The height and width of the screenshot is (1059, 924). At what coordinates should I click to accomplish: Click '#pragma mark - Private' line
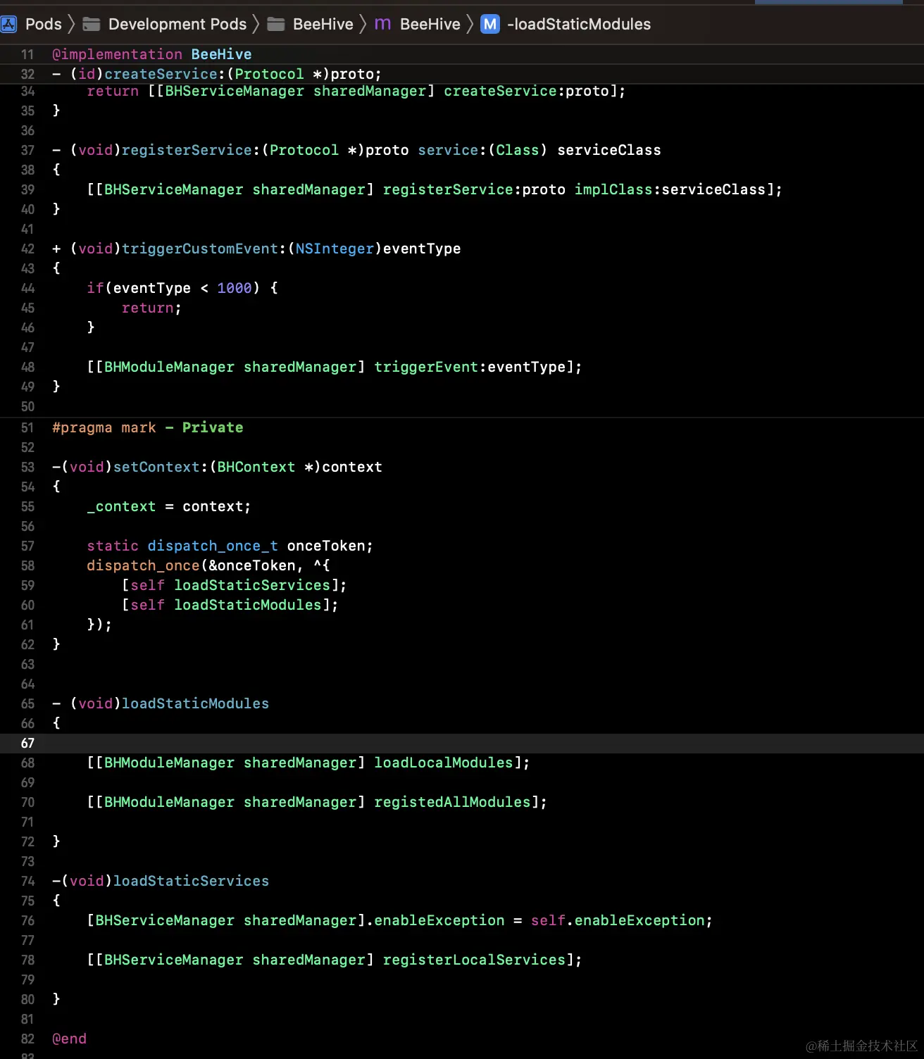(148, 427)
